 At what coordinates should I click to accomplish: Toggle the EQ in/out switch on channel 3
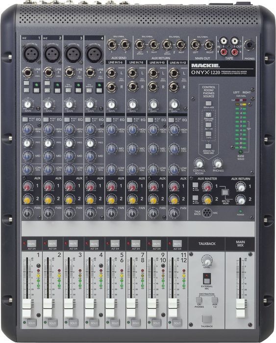[x=67, y=120]
